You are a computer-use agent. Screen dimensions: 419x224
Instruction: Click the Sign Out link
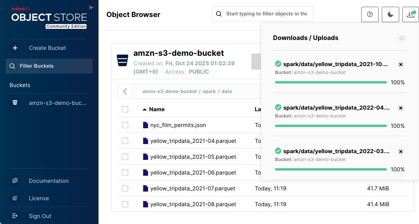point(40,216)
